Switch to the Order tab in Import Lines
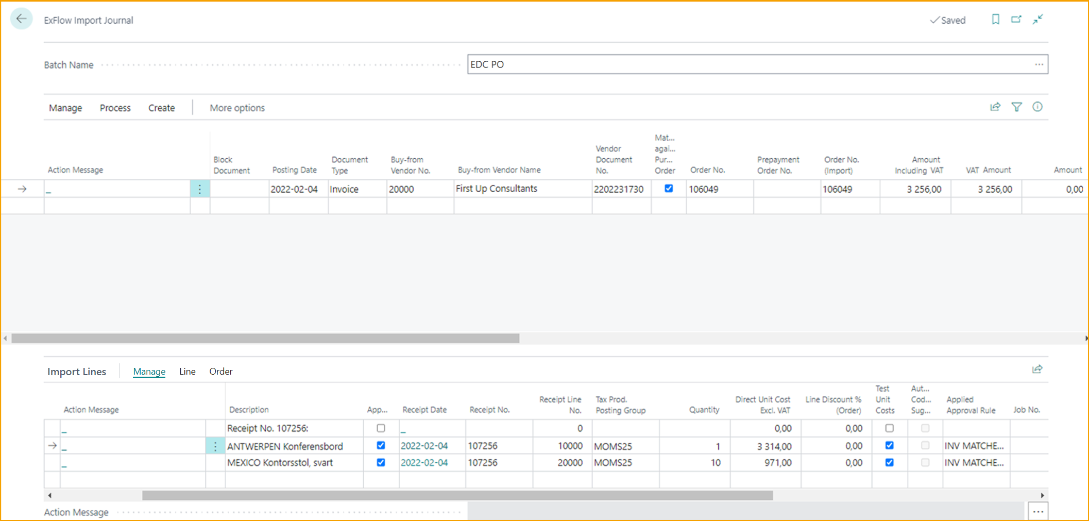This screenshot has height=521, width=1089. (220, 371)
